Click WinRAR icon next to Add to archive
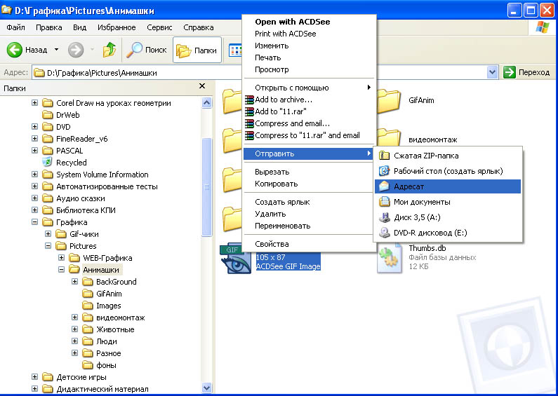 coord(249,100)
